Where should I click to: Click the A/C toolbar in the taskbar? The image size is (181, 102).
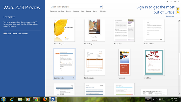pyautogui.click(x=148, y=99)
